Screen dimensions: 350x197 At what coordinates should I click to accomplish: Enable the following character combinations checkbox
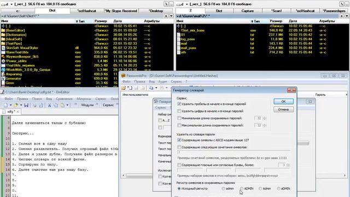click(179, 147)
